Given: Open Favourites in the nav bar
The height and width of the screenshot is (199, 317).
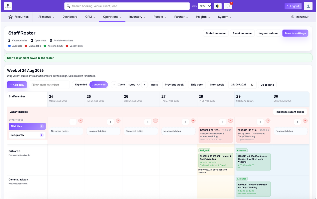Looking at the screenshot, I should (x=18, y=17).
